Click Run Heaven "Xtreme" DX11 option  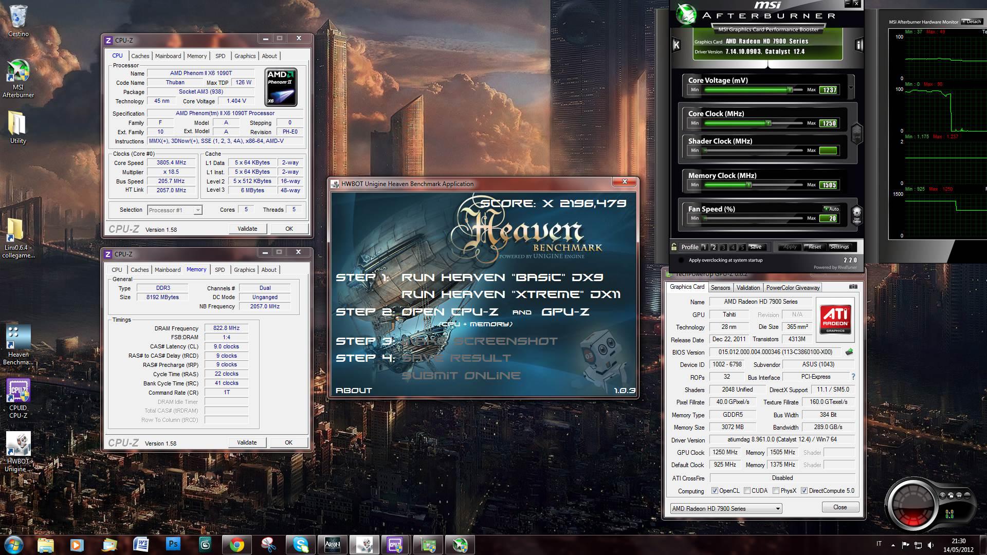(511, 294)
